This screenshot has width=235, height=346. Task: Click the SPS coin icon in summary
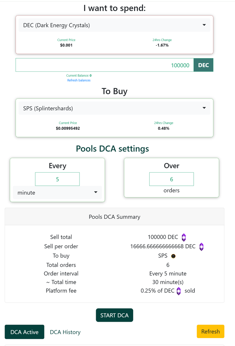coord(173,256)
